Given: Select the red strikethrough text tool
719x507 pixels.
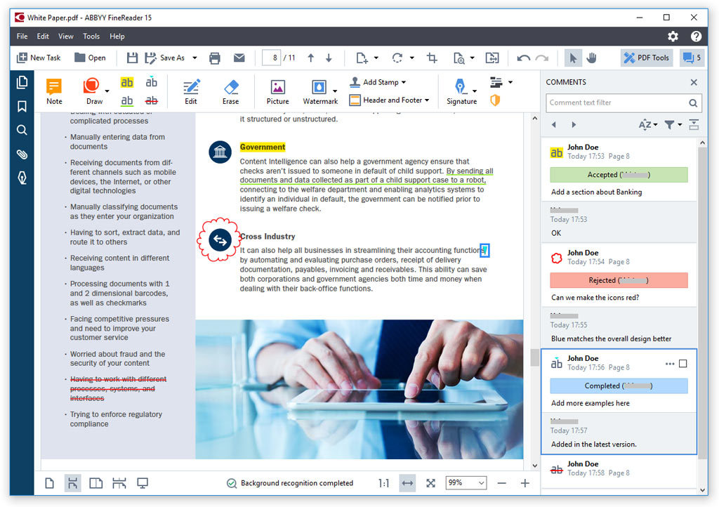Looking at the screenshot, I should [x=152, y=101].
